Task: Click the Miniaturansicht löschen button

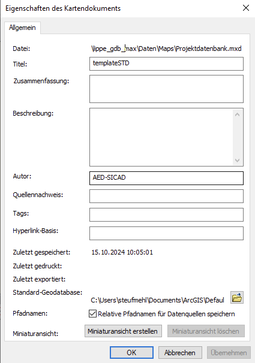Action: point(206,331)
